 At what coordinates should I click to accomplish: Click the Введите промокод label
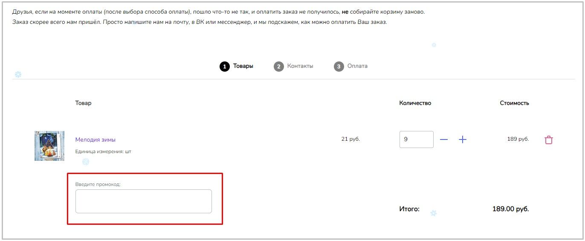click(98, 184)
